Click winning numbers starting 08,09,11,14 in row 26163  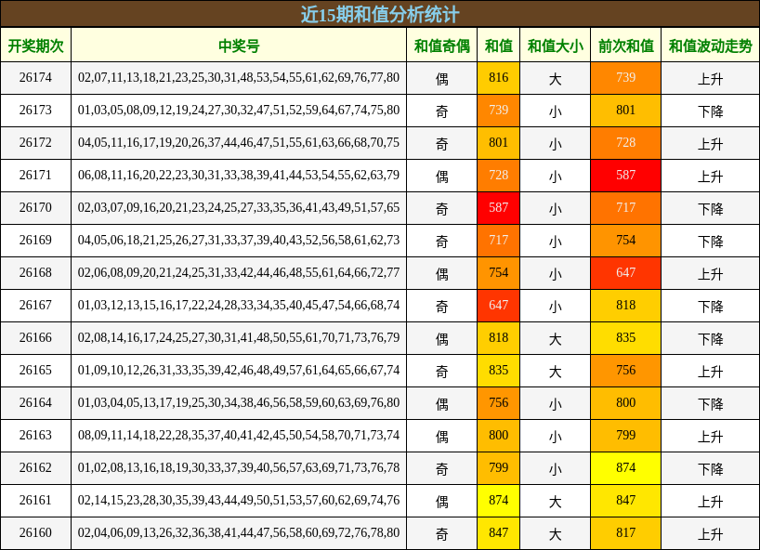(x=239, y=435)
